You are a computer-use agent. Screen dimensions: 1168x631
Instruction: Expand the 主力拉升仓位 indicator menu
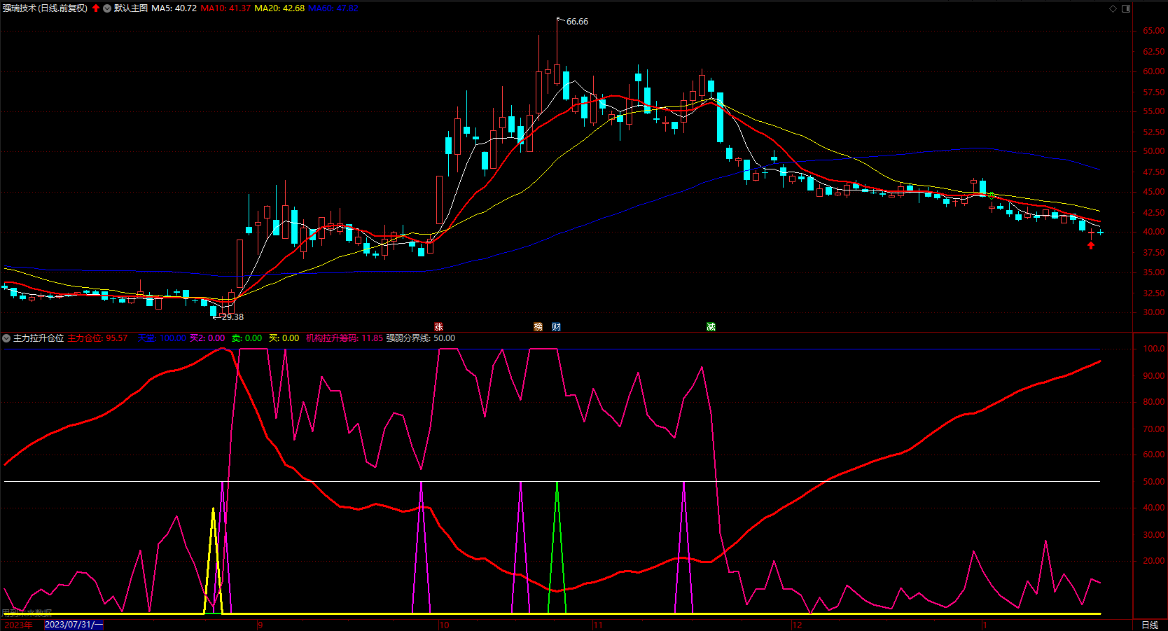[x=6, y=338]
